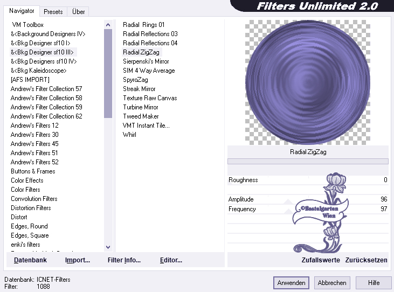Select Andrew's Filters 51

[34, 153]
